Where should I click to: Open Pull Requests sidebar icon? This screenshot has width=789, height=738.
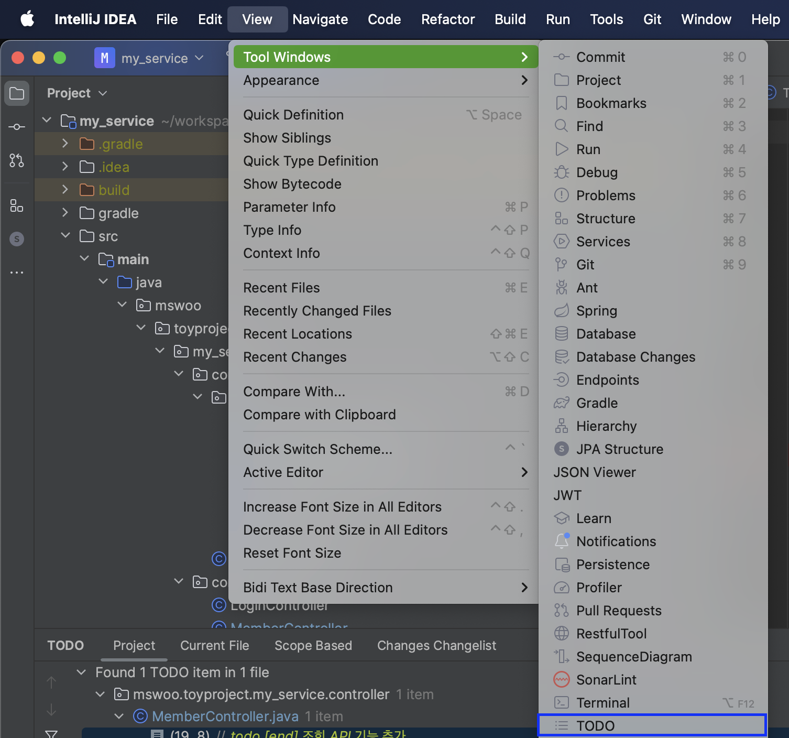[17, 160]
